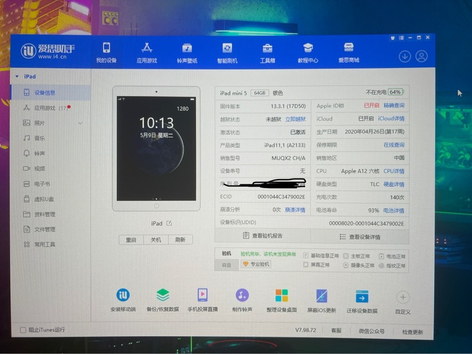
Task: Click the 精确查询 link
Action: coord(394,105)
